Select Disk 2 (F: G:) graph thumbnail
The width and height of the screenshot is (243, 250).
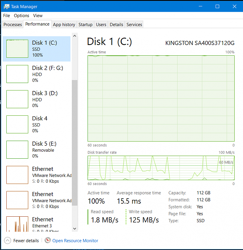pyautogui.click(x=17, y=74)
